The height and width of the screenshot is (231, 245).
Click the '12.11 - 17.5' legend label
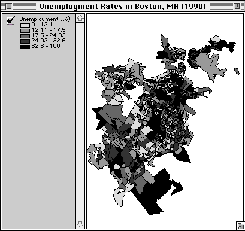pyautogui.click(x=49, y=30)
